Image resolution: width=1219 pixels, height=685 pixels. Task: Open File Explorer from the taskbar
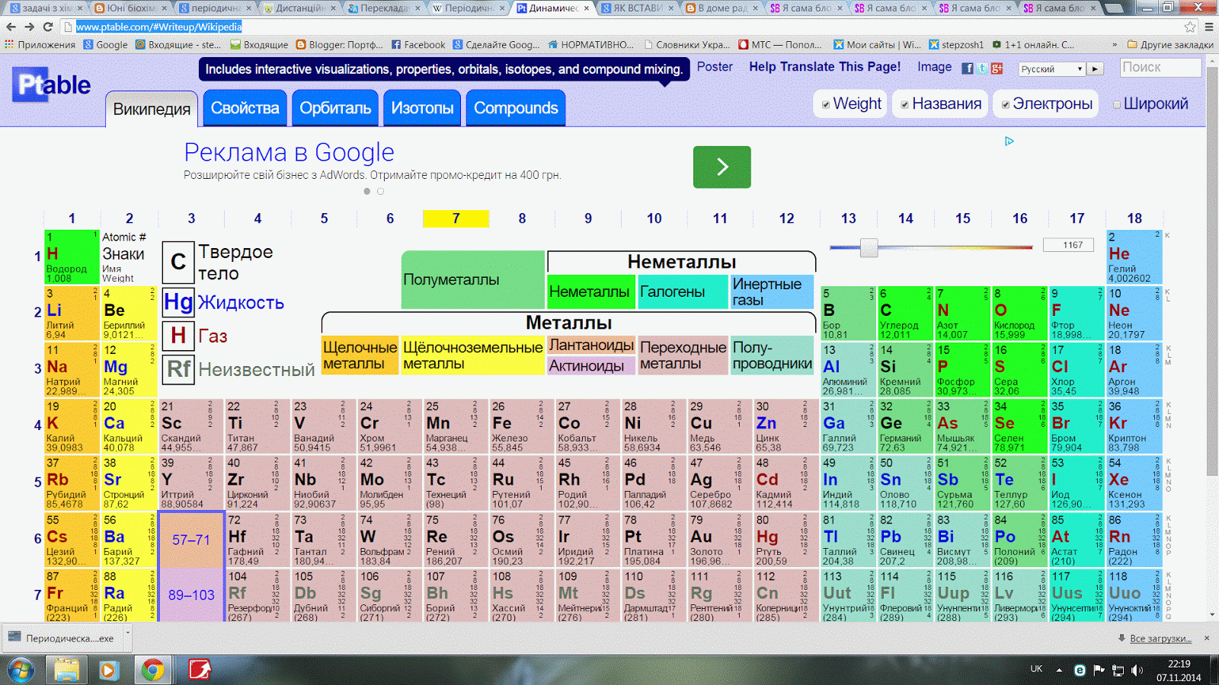point(67,671)
